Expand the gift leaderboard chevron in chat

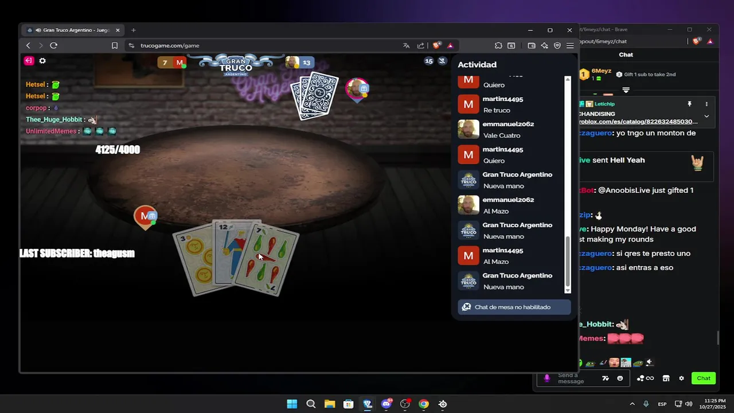[626, 90]
